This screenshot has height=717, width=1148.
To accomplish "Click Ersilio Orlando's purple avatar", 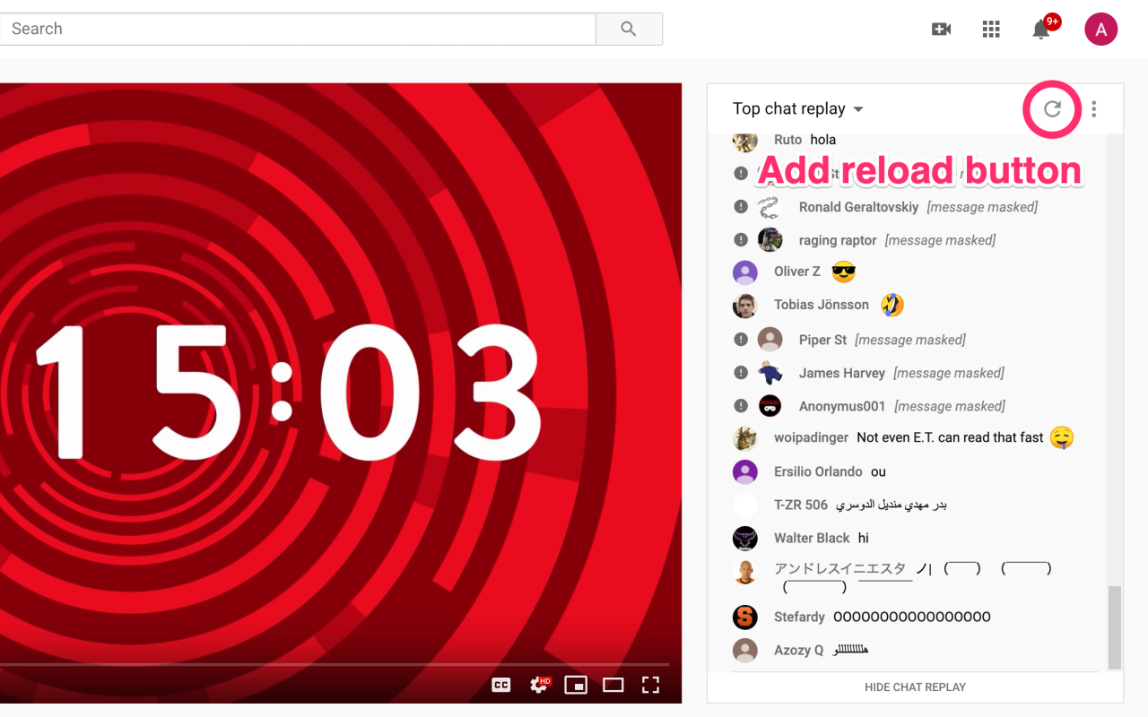I will (x=744, y=471).
